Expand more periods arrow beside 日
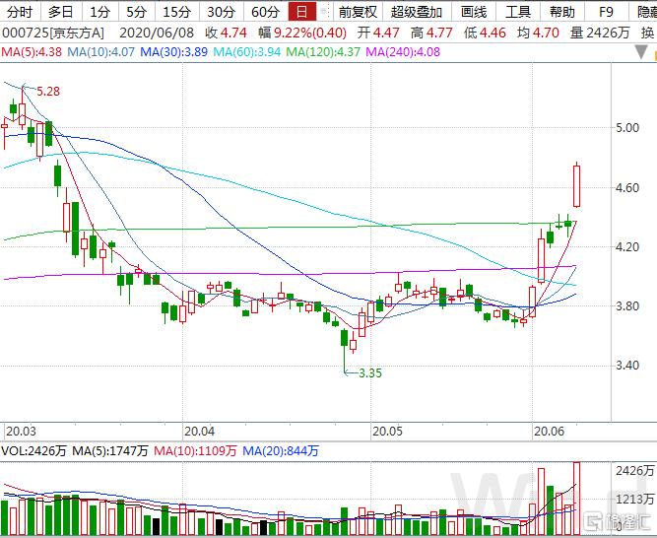 [x=324, y=11]
